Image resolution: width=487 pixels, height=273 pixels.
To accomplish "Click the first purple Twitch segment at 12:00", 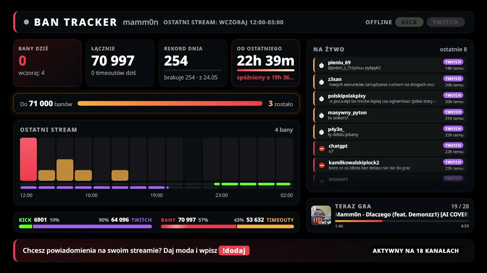I will [29, 187].
